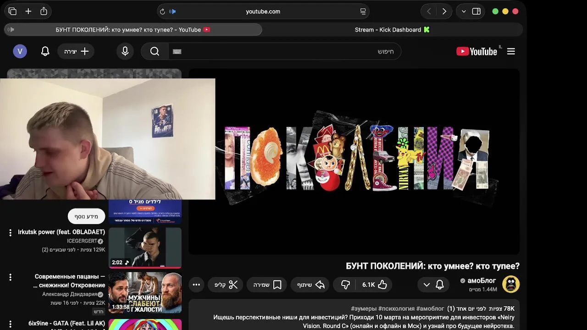
Task: Click the reader view icon in address bar
Action: (363, 11)
